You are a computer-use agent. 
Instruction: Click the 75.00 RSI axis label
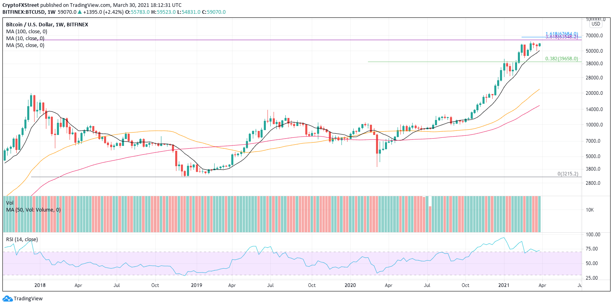591,249
